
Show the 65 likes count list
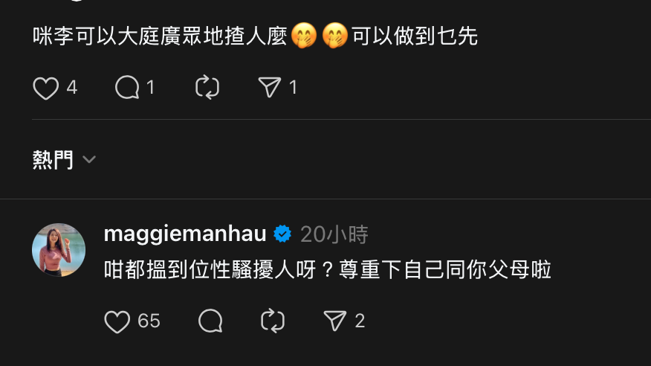click(x=149, y=321)
